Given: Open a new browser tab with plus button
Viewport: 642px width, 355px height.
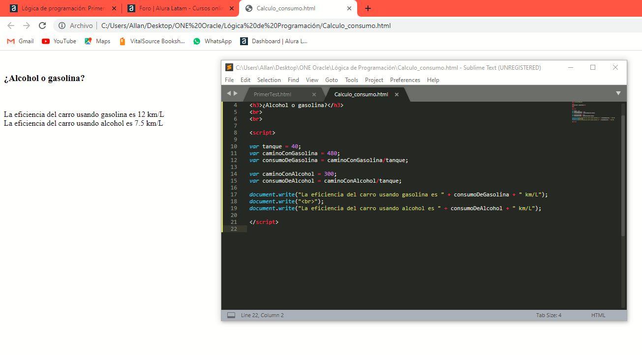Looking at the screenshot, I should [x=368, y=8].
